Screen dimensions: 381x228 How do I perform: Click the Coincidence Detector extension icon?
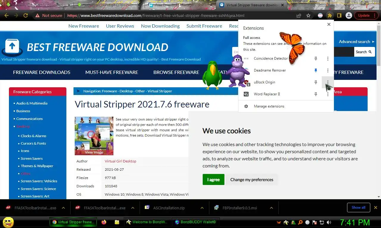246,58
